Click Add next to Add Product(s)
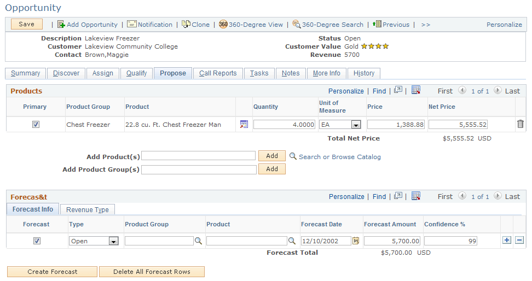The height and width of the screenshot is (281, 532). pyautogui.click(x=272, y=156)
